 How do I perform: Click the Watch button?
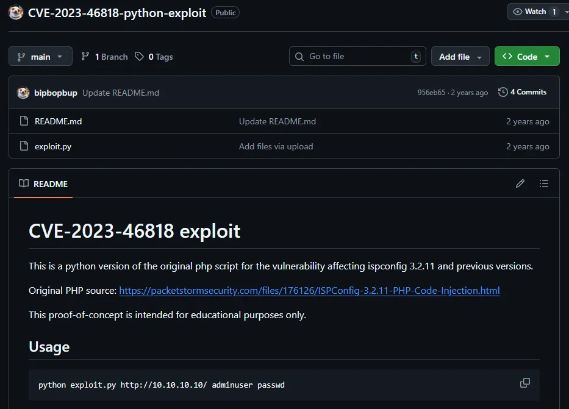coord(538,12)
